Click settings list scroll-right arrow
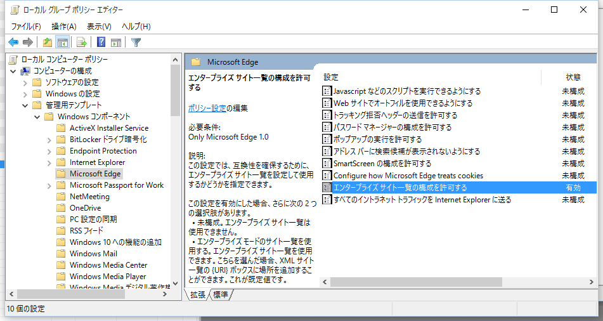The height and width of the screenshot is (321, 603). [x=592, y=282]
